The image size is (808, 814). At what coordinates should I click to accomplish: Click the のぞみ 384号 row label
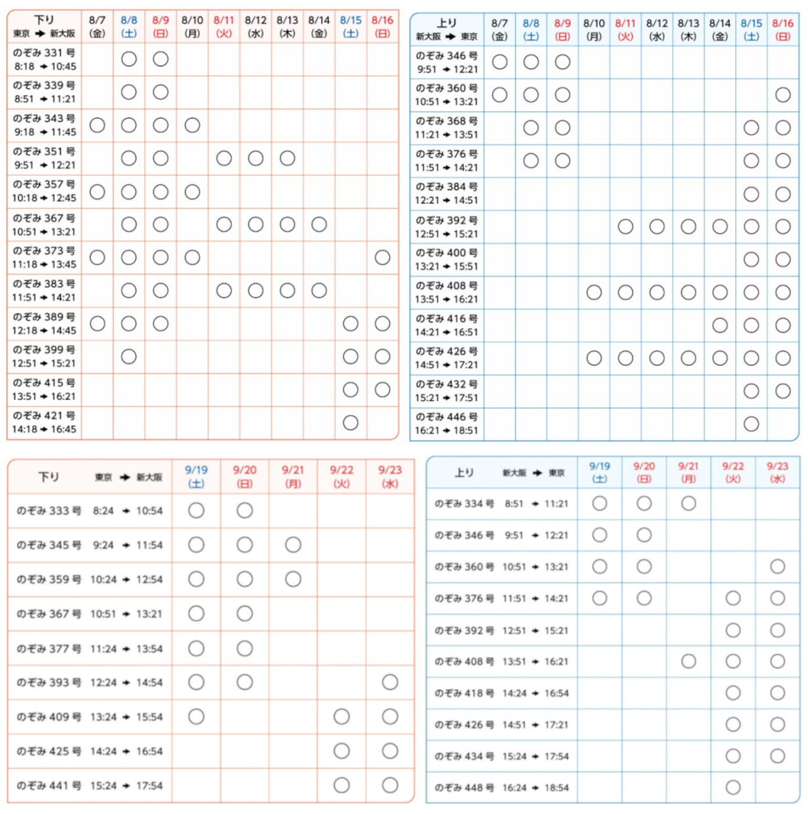click(x=446, y=193)
